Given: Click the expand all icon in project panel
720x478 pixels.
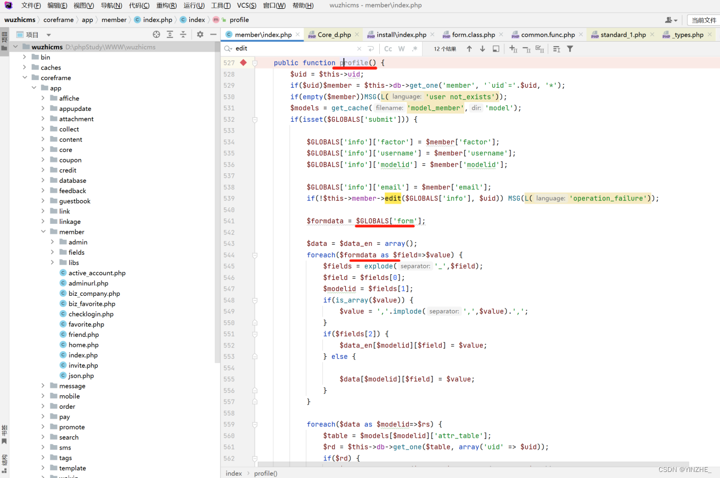Looking at the screenshot, I should click(x=170, y=34).
